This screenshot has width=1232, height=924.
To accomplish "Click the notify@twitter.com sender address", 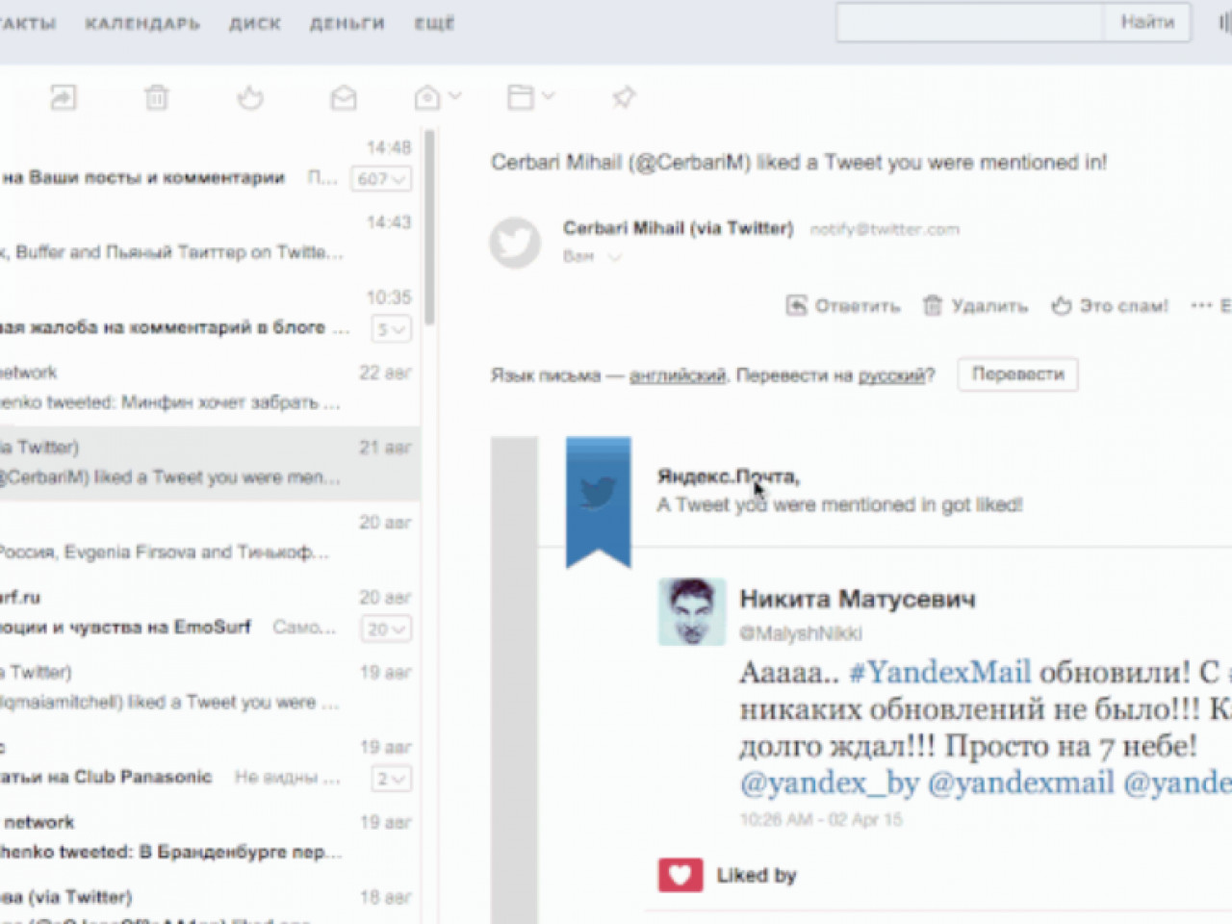I will pyautogui.click(x=885, y=229).
